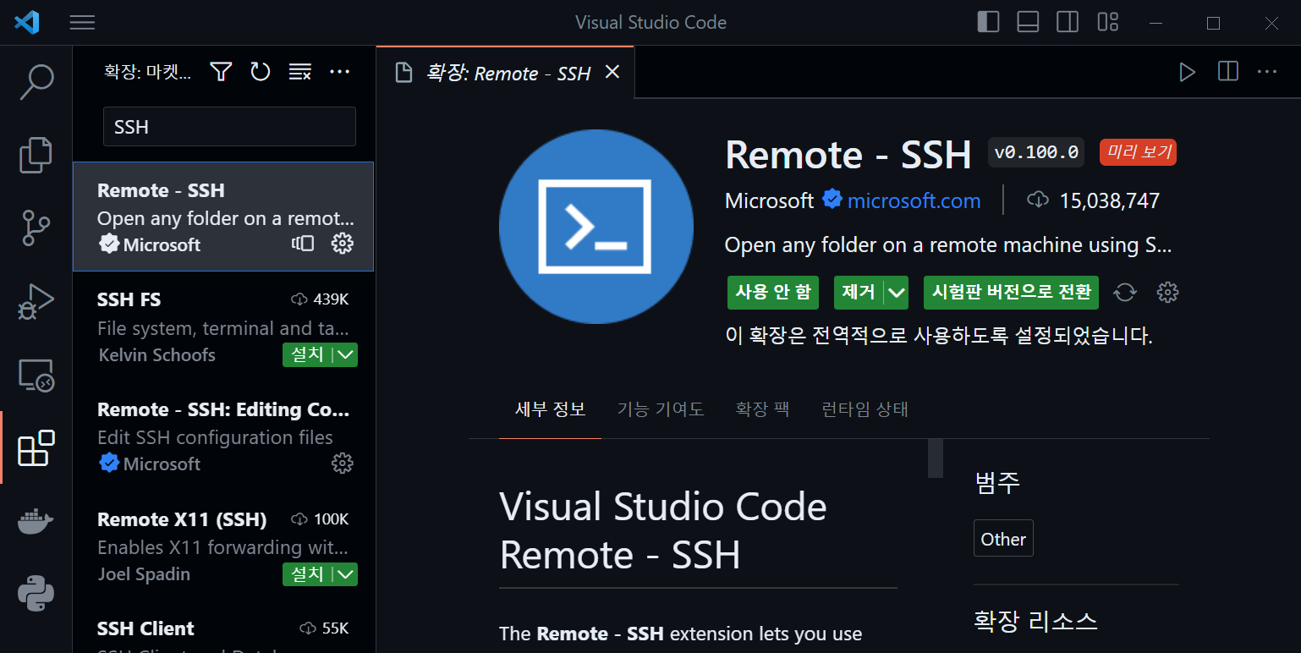The image size is (1301, 653).
Task: Switch to the 세부 정보 tab
Action: coord(551,409)
